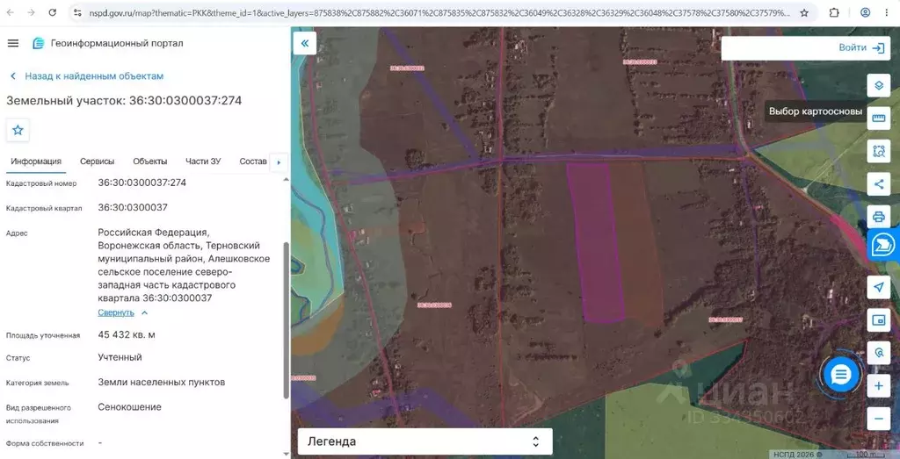Viewport: 900px width, 459px height.
Task: Click the Форма собственности label
Action: [45, 443]
